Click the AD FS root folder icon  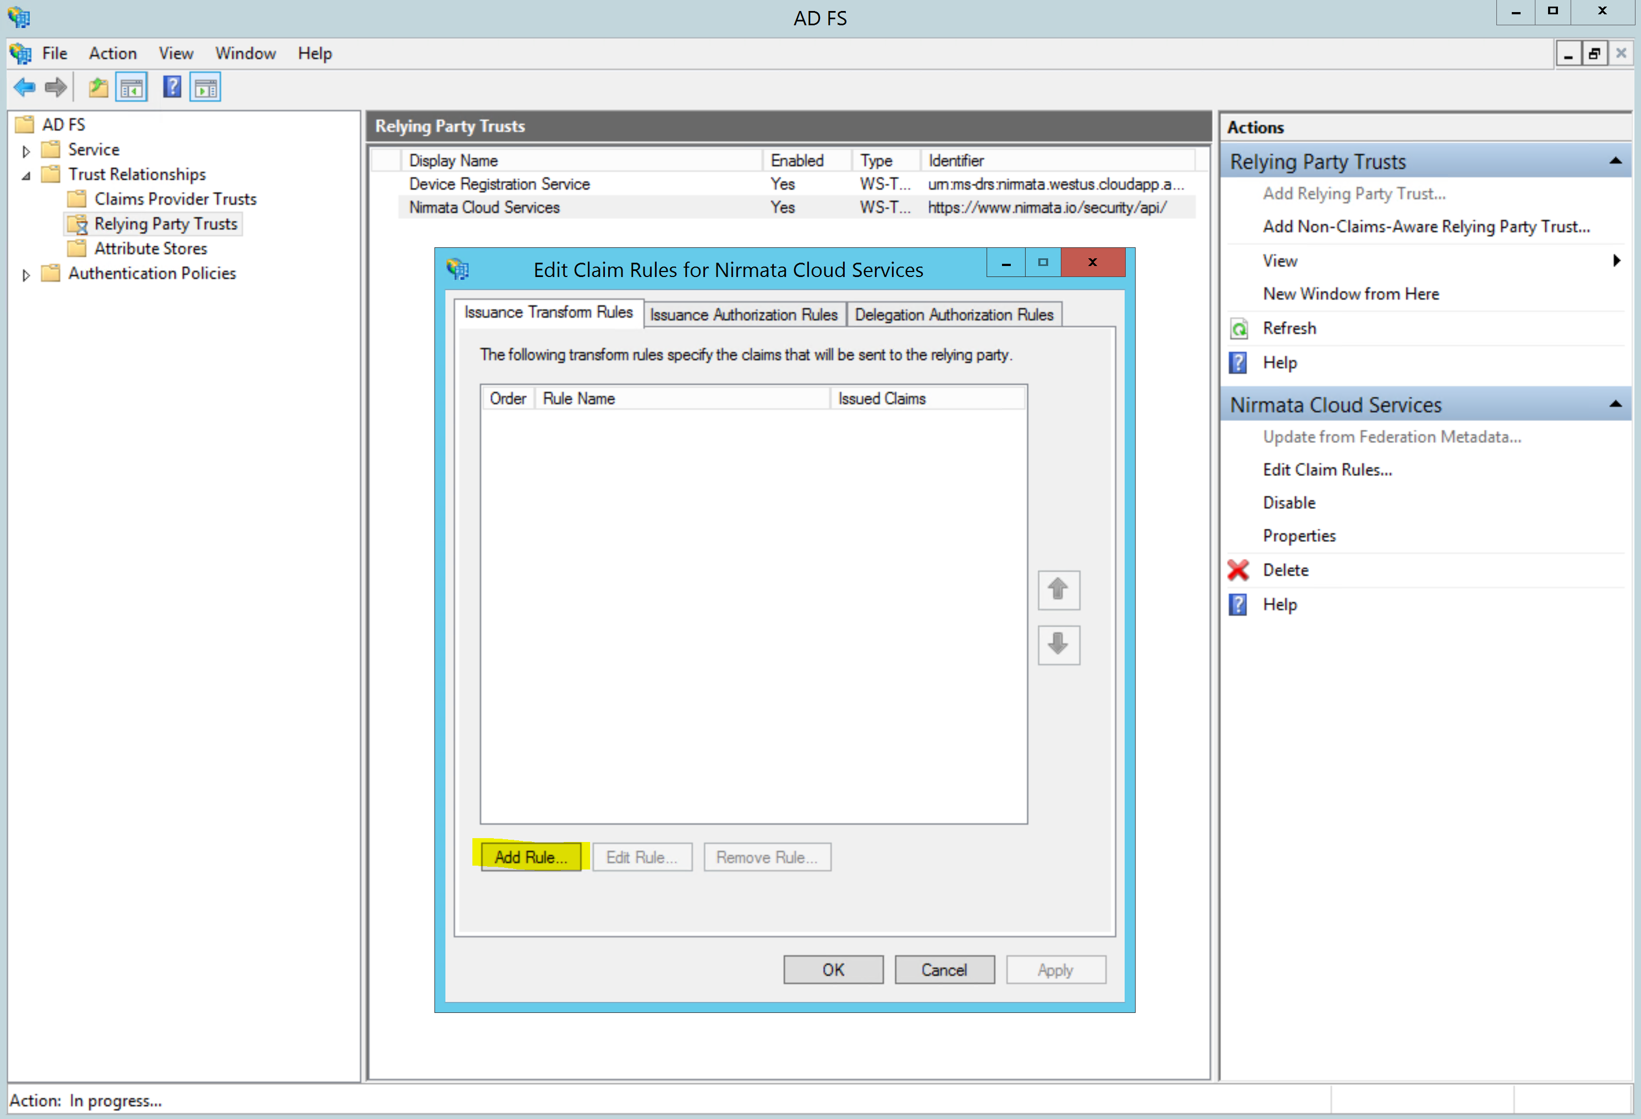coord(25,125)
